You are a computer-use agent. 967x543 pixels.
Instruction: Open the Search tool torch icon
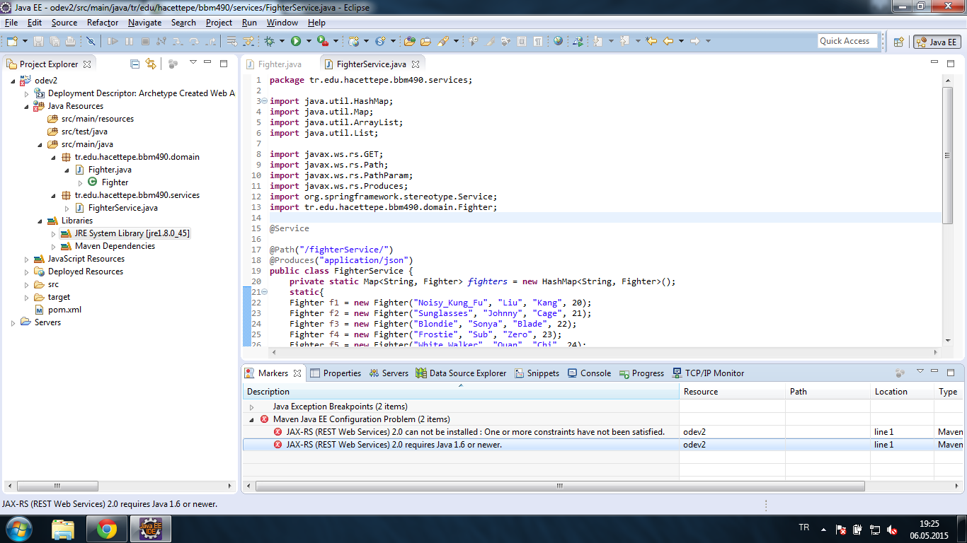[x=442, y=41]
